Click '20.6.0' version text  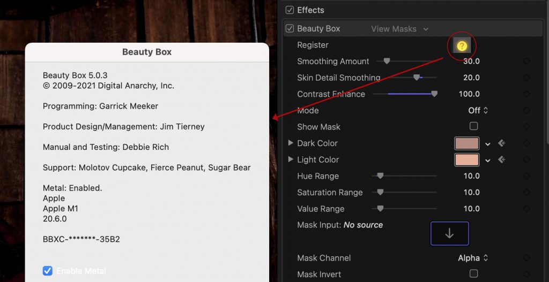tap(55, 219)
